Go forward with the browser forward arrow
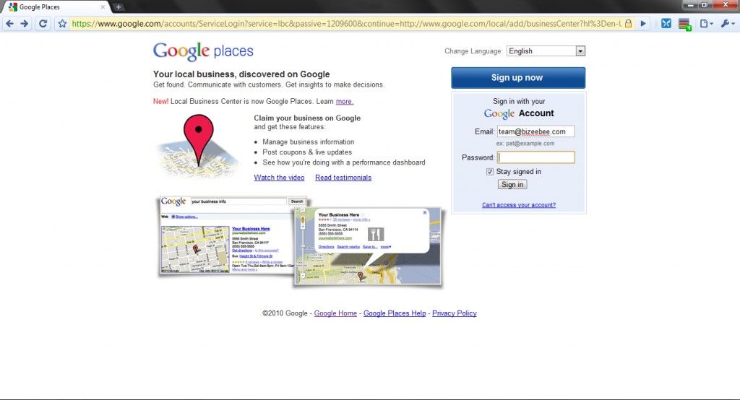This screenshot has width=740, height=400. coord(25,24)
